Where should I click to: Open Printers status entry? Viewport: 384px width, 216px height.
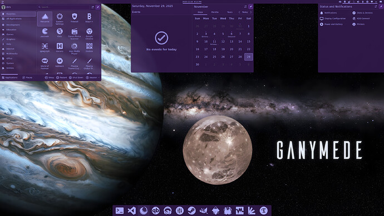pos(358,24)
